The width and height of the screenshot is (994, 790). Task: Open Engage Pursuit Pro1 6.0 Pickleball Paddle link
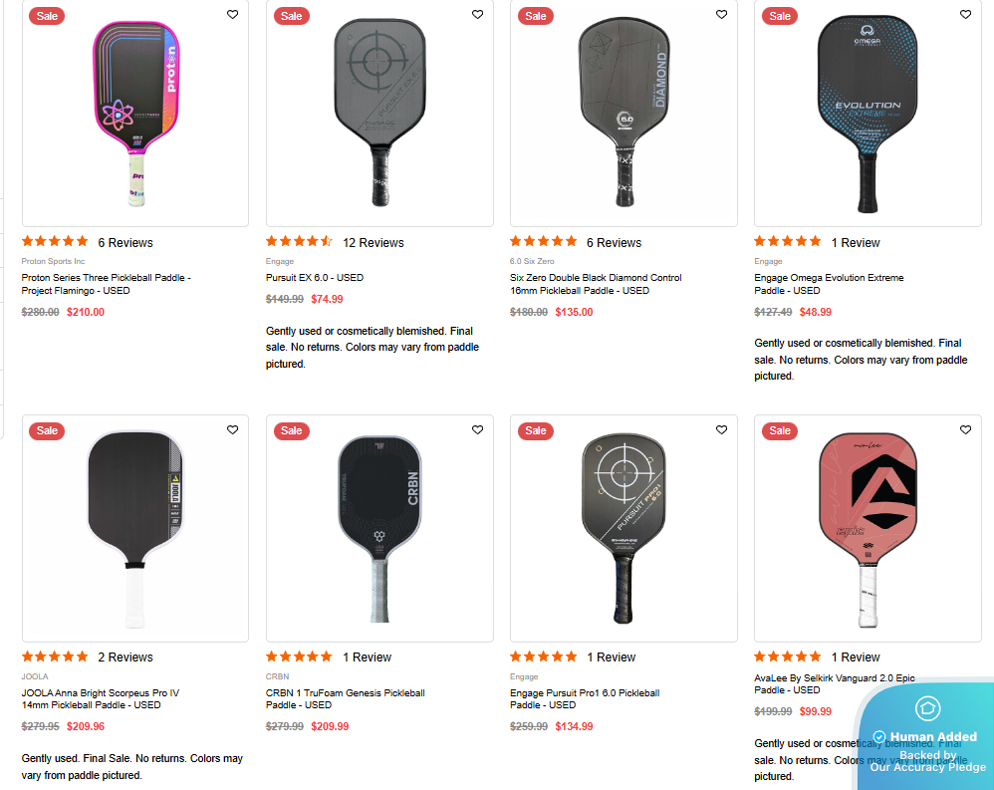click(x=584, y=698)
